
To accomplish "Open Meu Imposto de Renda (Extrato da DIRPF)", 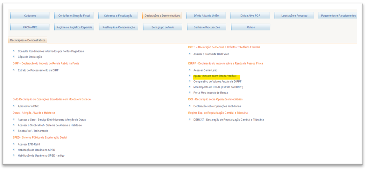I will [218, 87].
